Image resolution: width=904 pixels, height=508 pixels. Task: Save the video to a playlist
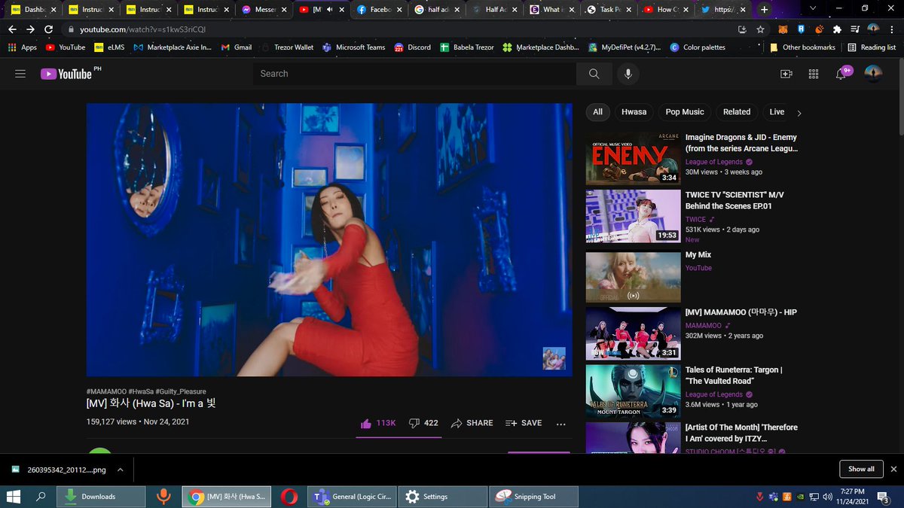[524, 423]
